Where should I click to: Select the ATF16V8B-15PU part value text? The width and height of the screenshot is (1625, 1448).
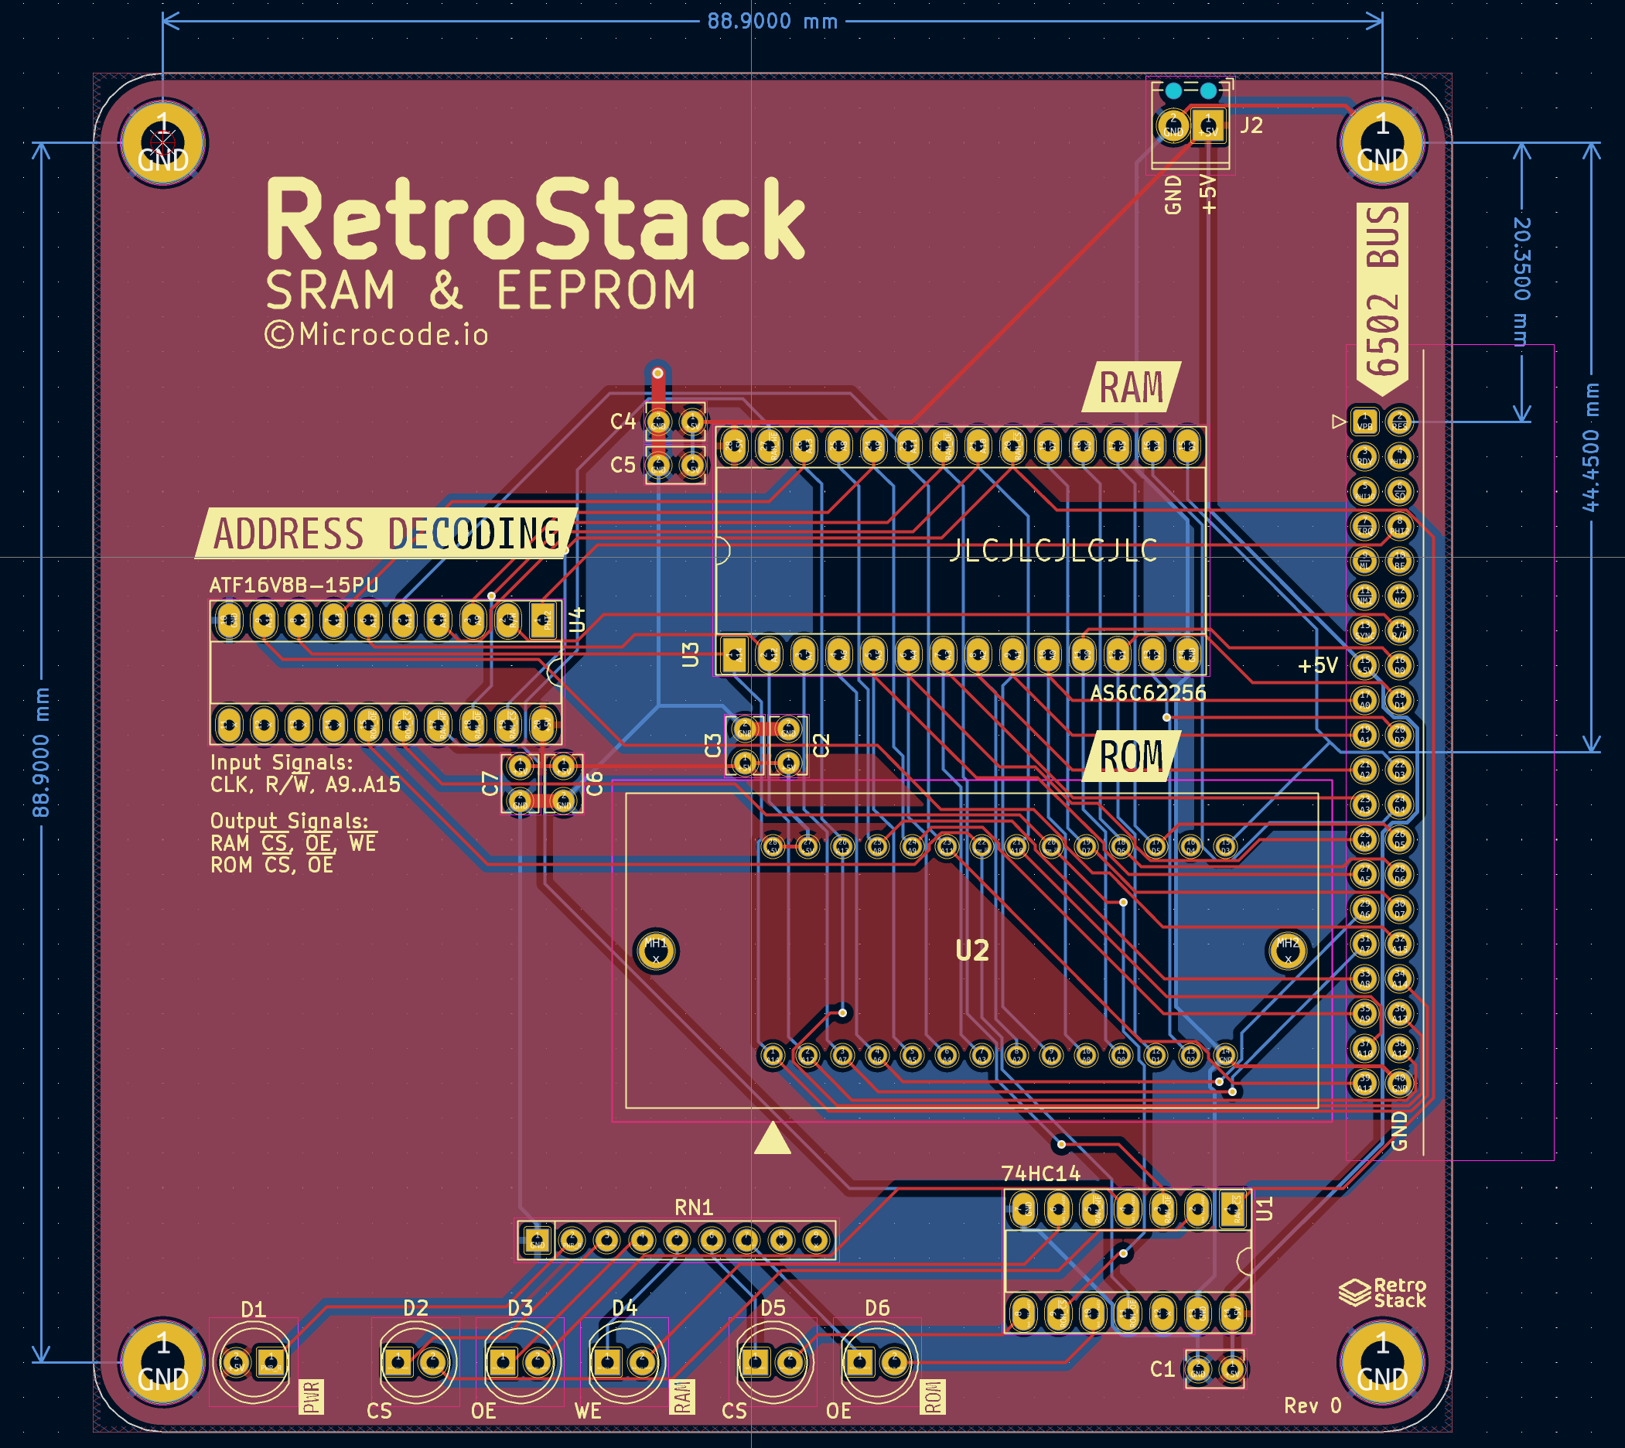(x=293, y=586)
